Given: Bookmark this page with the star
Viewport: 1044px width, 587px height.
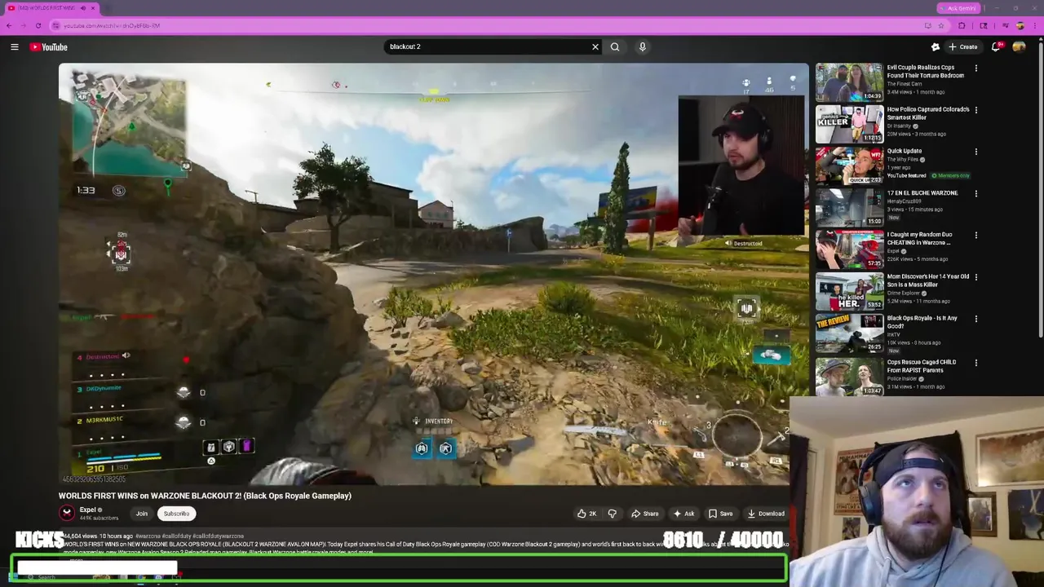Looking at the screenshot, I should [940, 25].
